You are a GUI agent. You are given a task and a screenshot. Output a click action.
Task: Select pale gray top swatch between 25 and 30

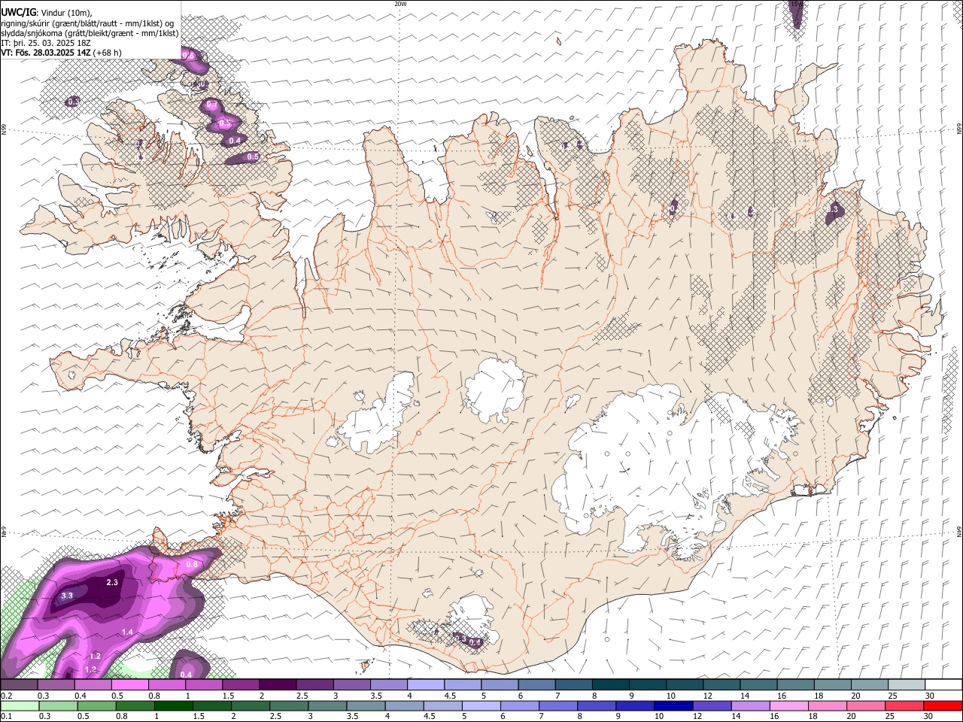pyautogui.click(x=906, y=685)
